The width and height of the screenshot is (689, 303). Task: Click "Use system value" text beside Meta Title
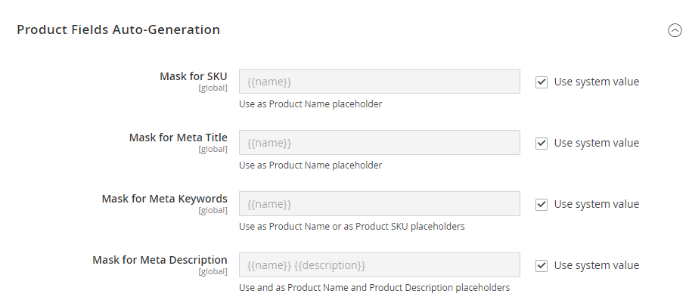tap(596, 143)
